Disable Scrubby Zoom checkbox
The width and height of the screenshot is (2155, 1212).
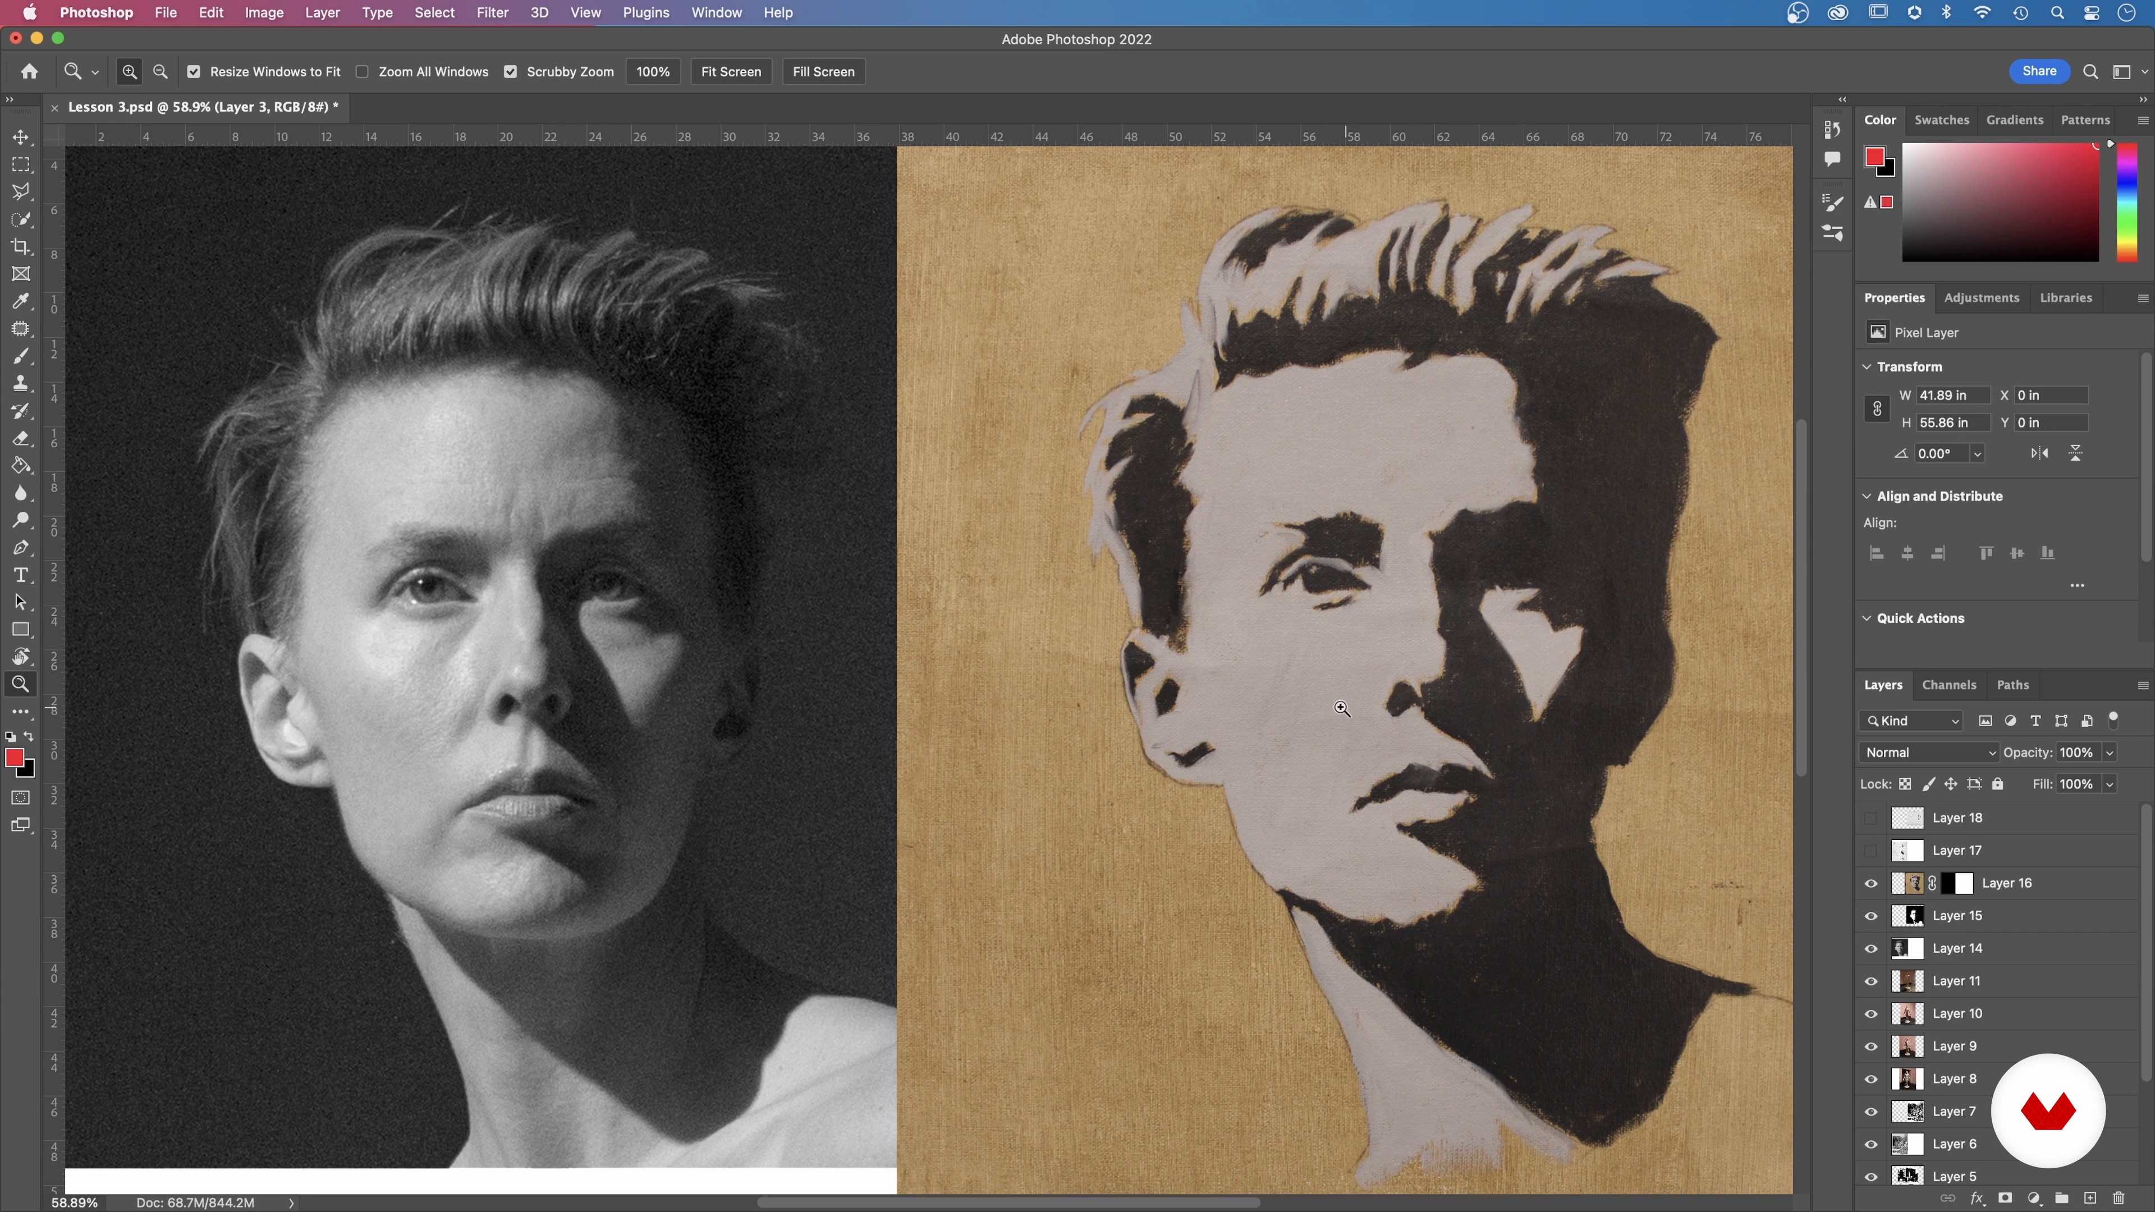pyautogui.click(x=510, y=72)
